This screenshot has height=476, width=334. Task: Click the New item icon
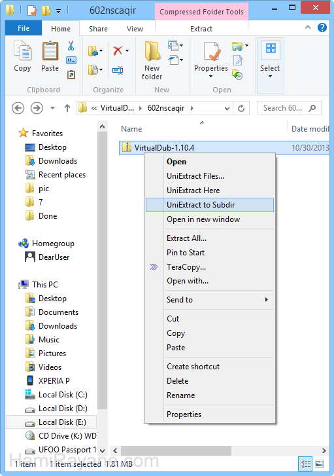[174, 46]
